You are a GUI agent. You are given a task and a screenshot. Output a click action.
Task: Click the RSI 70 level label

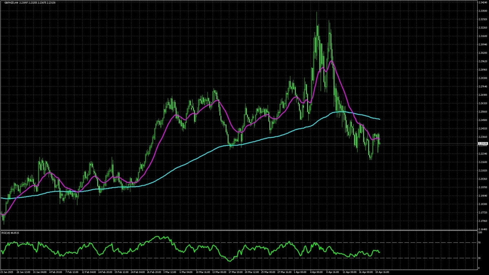click(480, 242)
